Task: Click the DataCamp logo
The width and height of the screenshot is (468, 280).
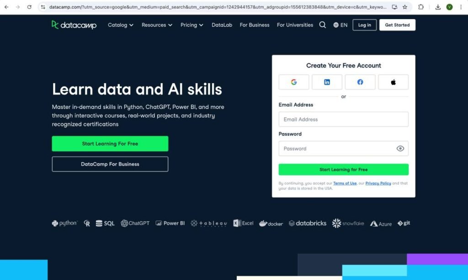Action: click(x=74, y=25)
